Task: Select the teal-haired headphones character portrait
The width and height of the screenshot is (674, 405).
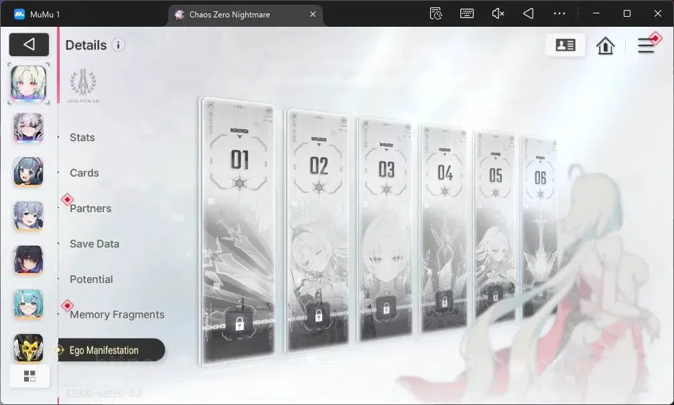Action: click(x=28, y=171)
